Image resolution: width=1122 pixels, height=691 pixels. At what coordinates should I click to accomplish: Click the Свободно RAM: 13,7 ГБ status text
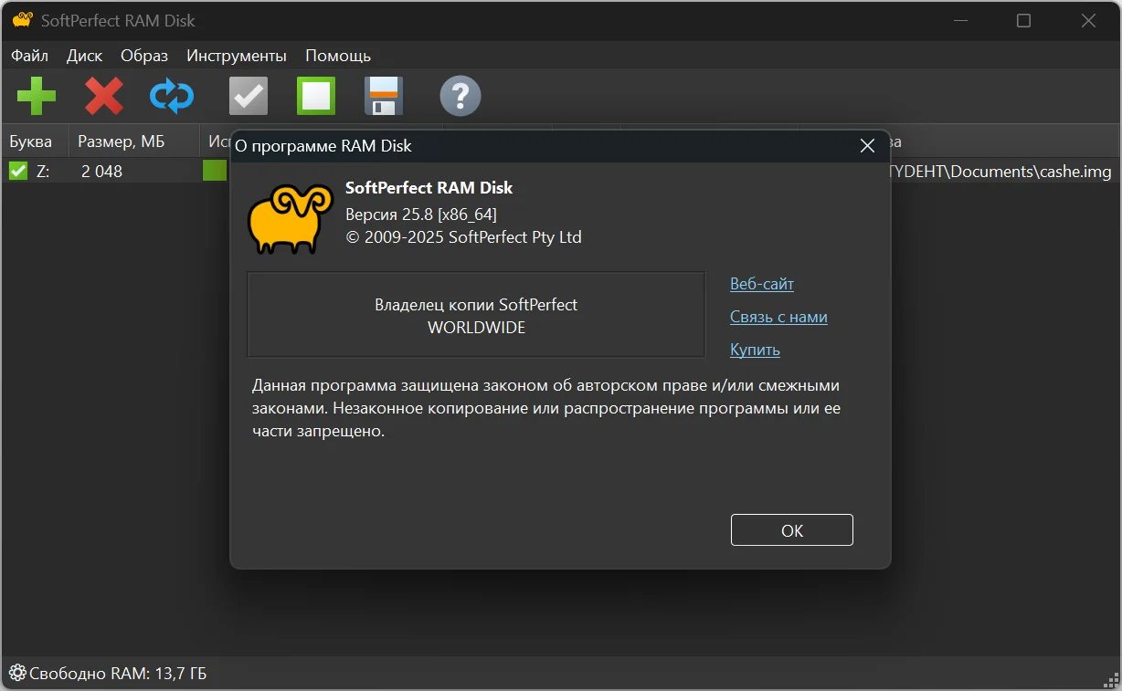[118, 675]
